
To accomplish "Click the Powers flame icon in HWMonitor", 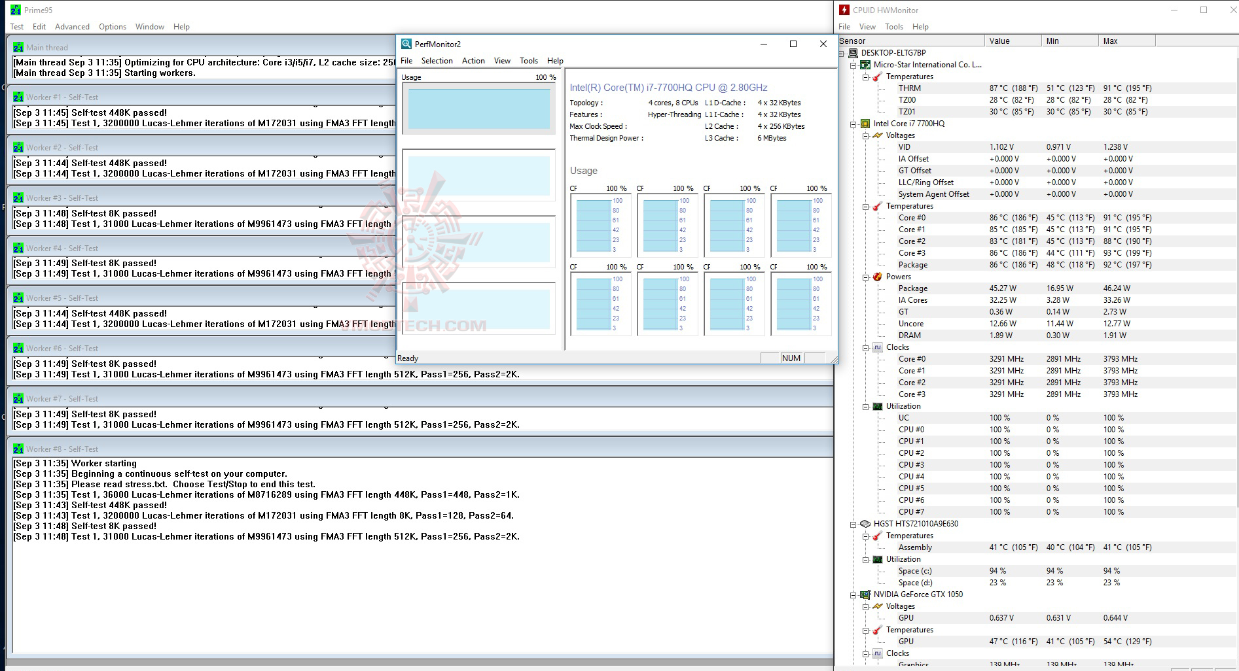I will tap(878, 277).
